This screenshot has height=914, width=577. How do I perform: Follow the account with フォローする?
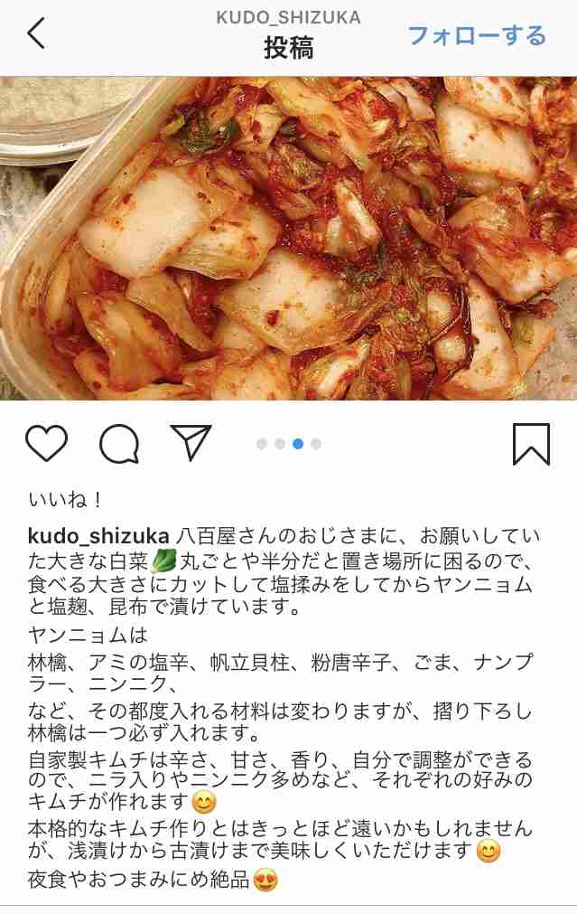(x=476, y=35)
